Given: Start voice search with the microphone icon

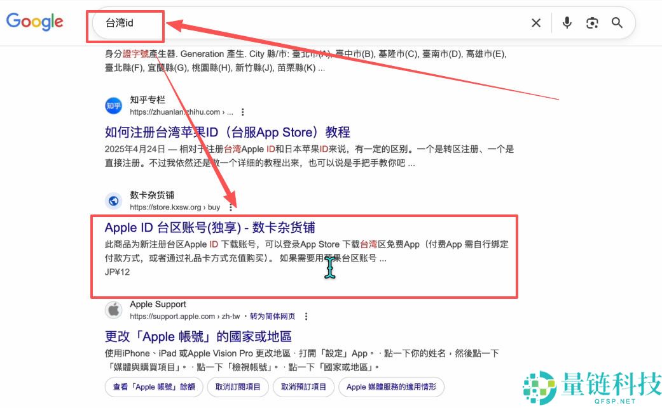Looking at the screenshot, I should click(566, 22).
